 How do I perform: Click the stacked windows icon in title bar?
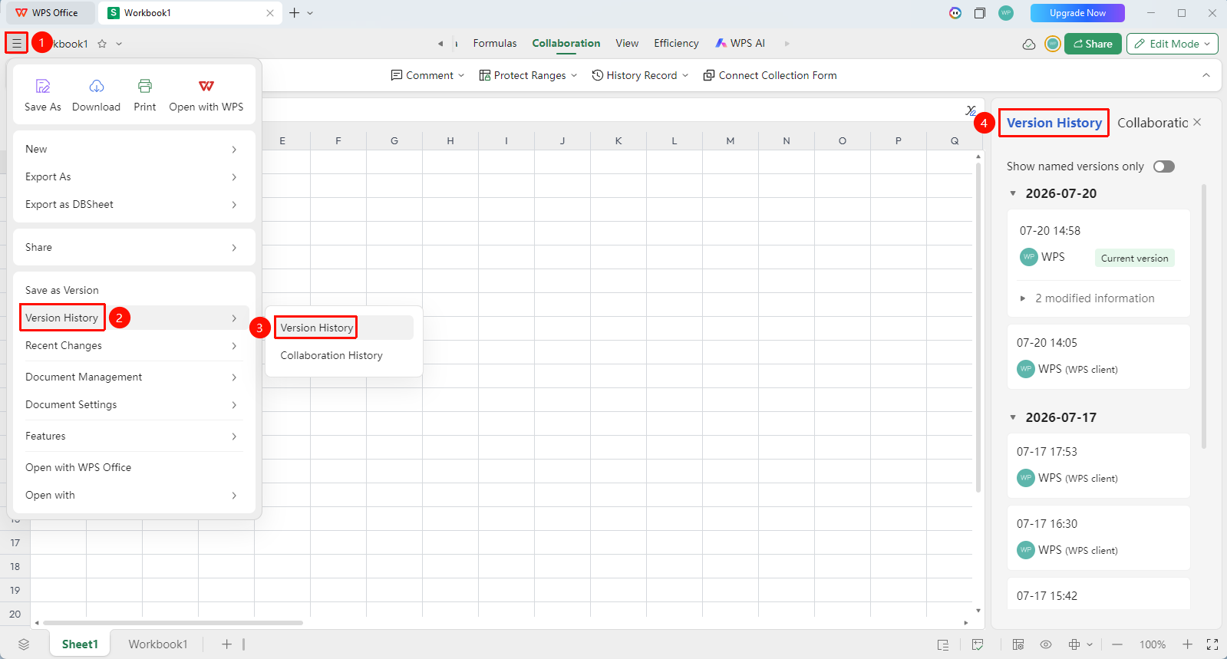pos(980,13)
